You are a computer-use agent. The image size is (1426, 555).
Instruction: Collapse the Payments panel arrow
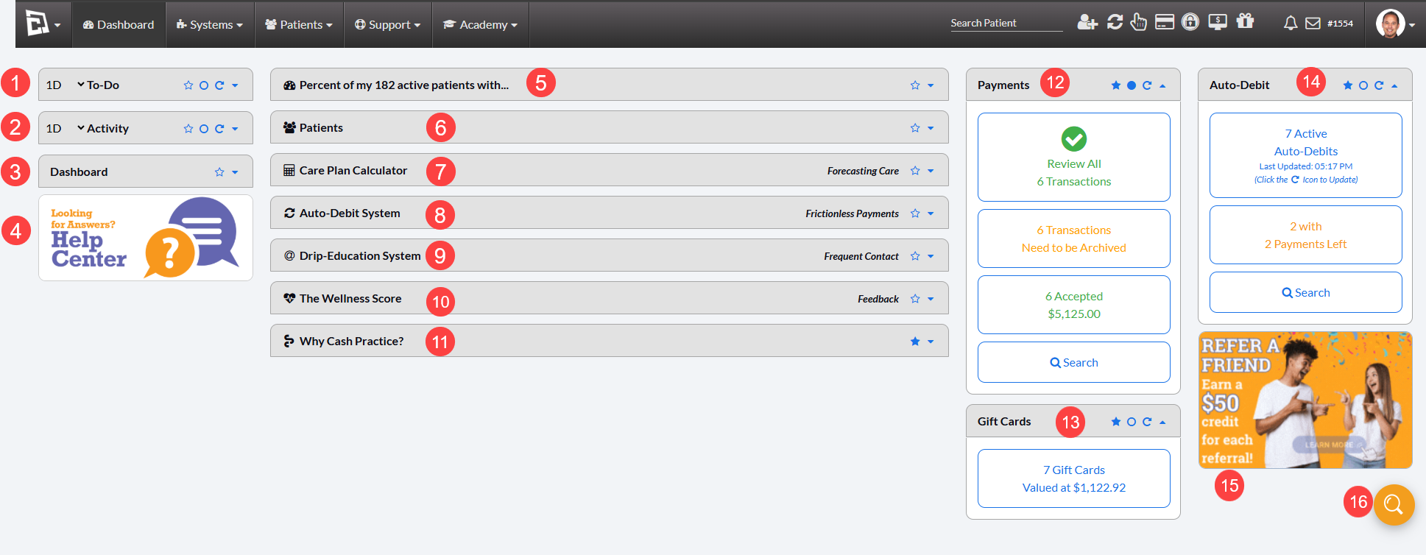tap(1162, 85)
